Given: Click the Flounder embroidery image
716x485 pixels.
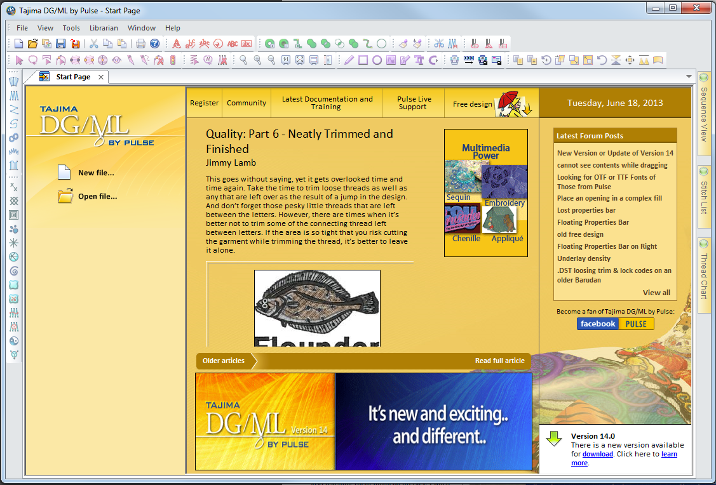Looking at the screenshot, I should click(x=317, y=308).
